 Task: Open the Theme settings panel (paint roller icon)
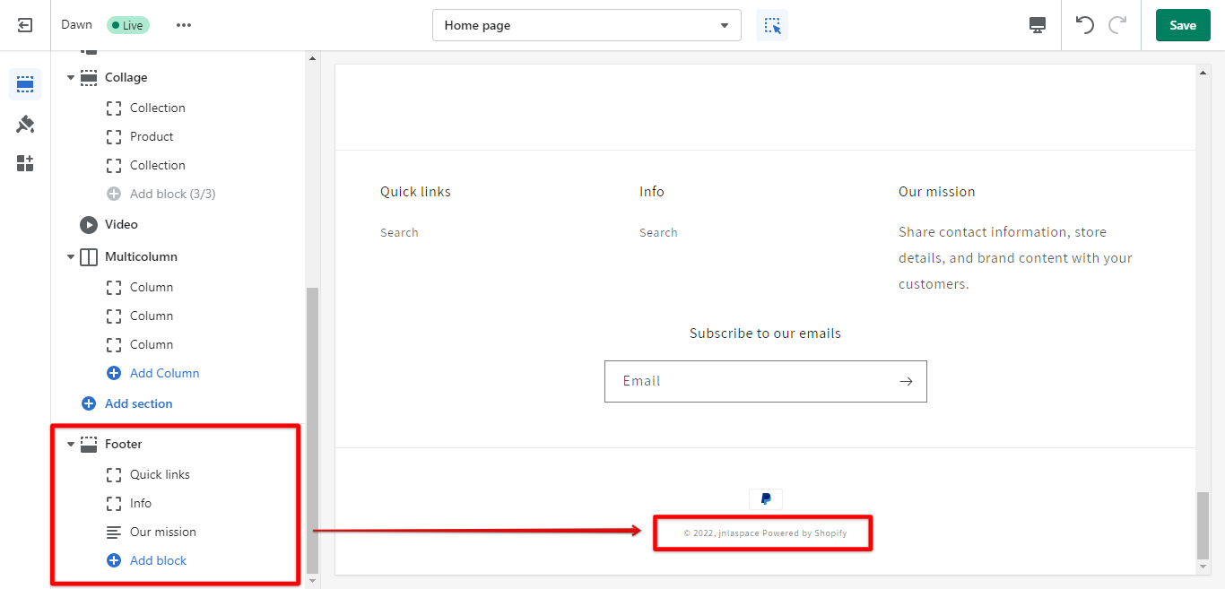pyautogui.click(x=25, y=124)
